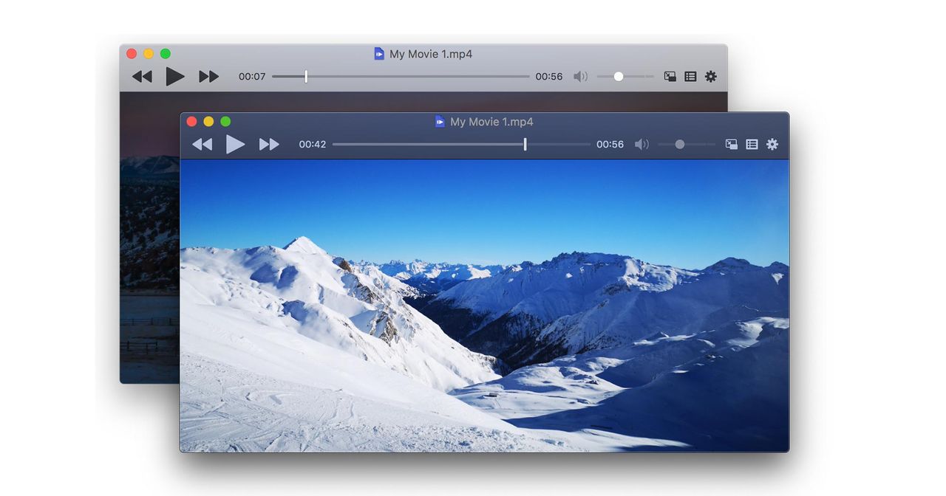Click the 00:56 duration in back window

(549, 77)
